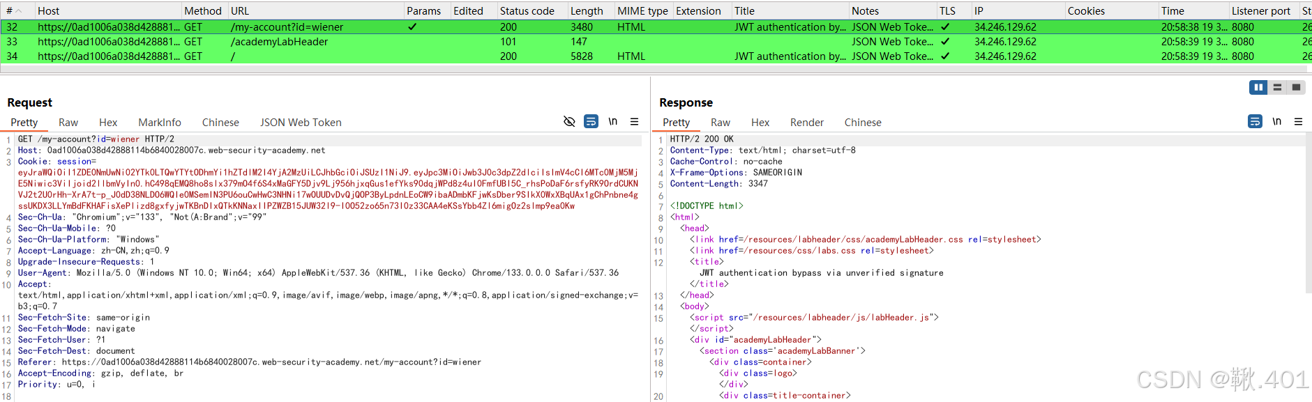Open Hex tab in Response panel
The height and width of the screenshot is (402, 1312).
click(760, 122)
